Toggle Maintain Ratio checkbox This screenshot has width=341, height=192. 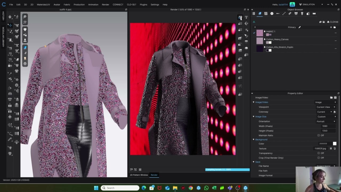click(x=319, y=135)
